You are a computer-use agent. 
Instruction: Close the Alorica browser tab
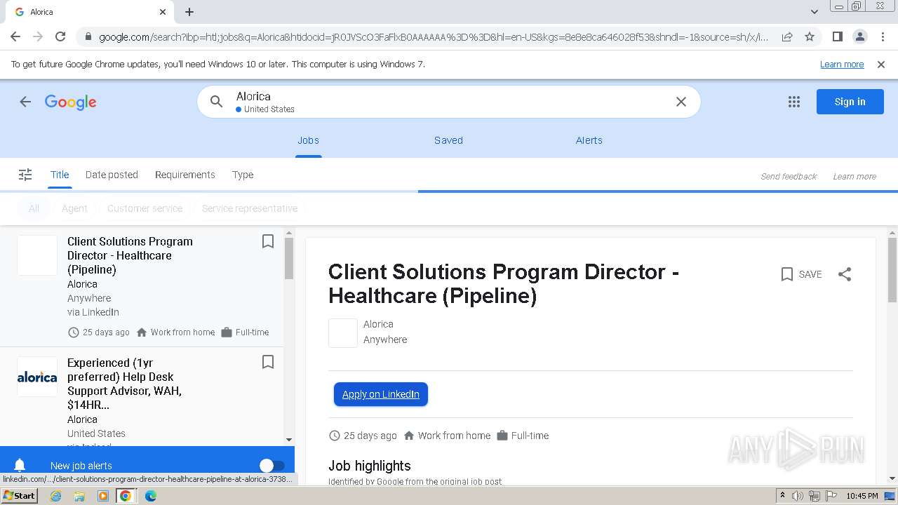[163, 12]
